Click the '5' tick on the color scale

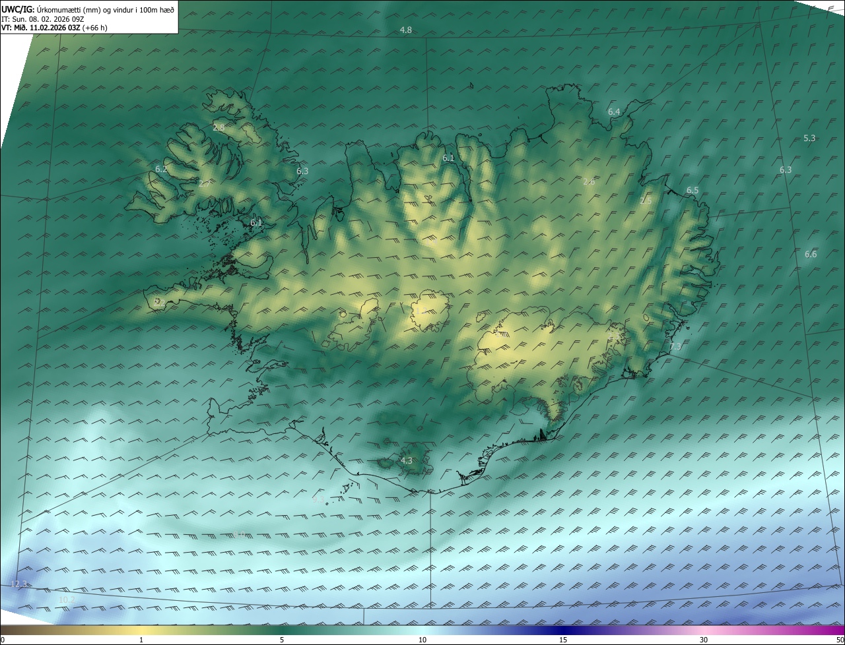(x=282, y=640)
